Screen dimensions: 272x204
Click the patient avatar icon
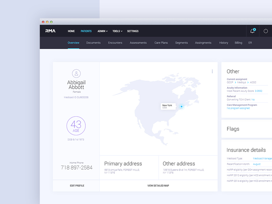[76, 73]
